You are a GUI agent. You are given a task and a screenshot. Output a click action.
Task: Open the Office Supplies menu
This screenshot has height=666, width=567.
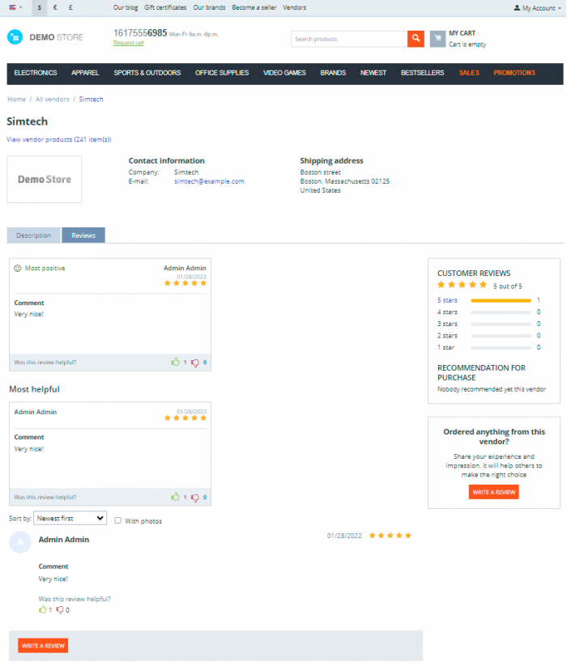pyautogui.click(x=222, y=73)
